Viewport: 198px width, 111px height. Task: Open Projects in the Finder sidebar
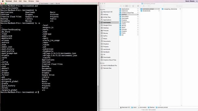click(105, 47)
